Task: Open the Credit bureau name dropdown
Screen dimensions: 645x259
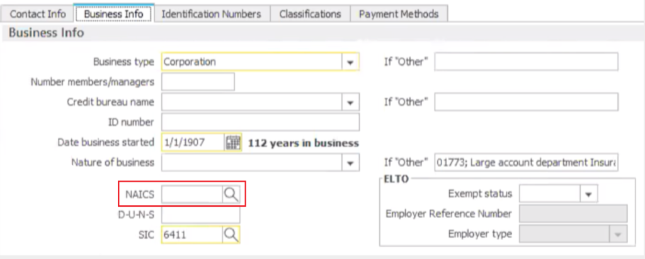Action: pyautogui.click(x=350, y=102)
